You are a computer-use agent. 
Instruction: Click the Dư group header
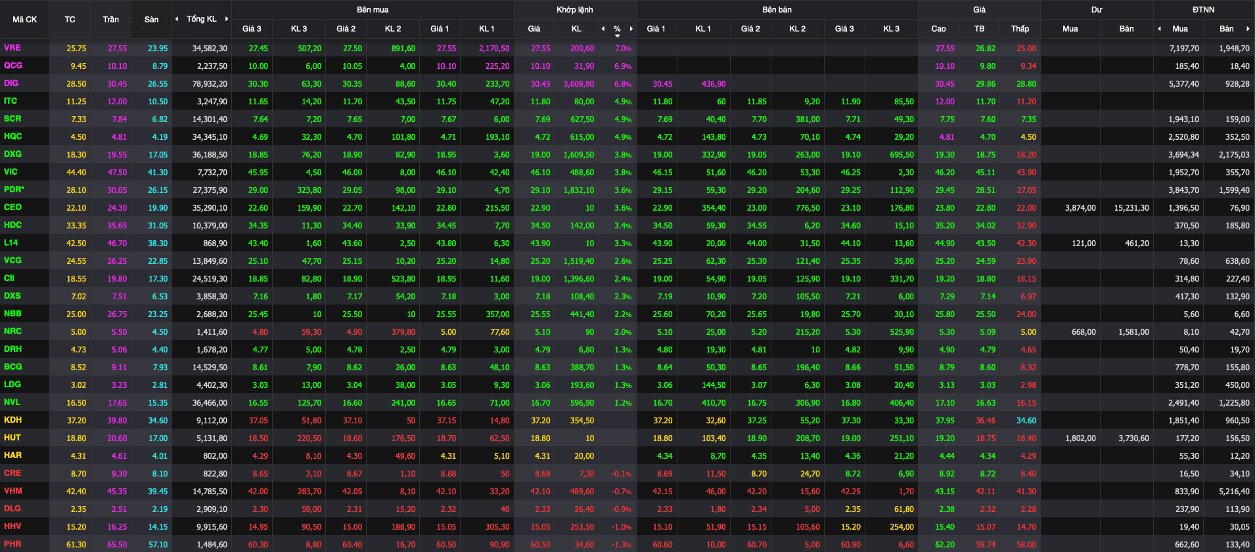point(1097,10)
